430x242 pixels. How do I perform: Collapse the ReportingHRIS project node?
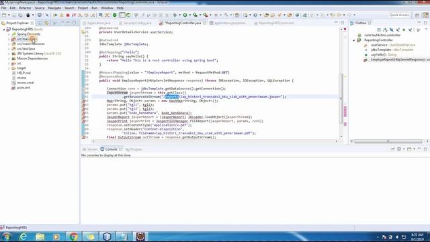pyautogui.click(x=4, y=30)
